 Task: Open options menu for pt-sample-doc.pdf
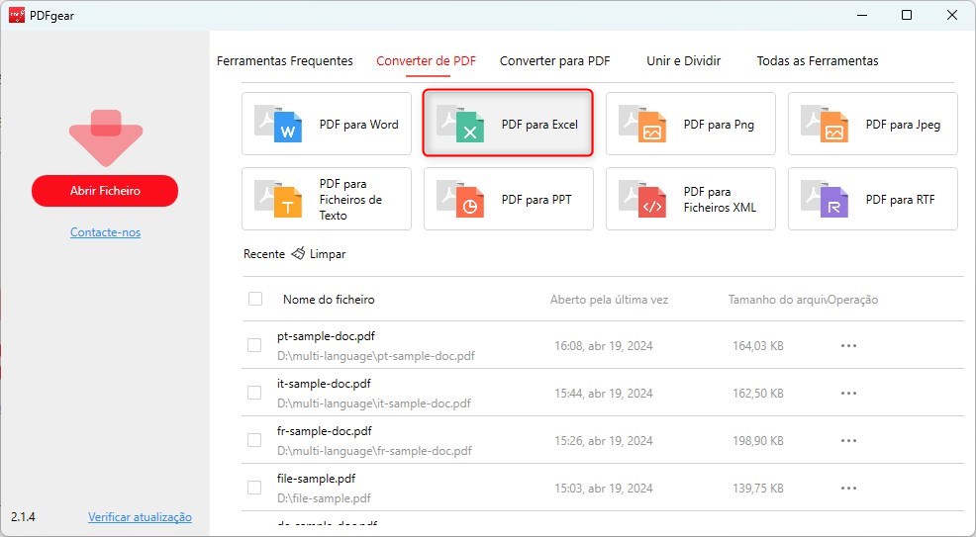click(x=848, y=345)
